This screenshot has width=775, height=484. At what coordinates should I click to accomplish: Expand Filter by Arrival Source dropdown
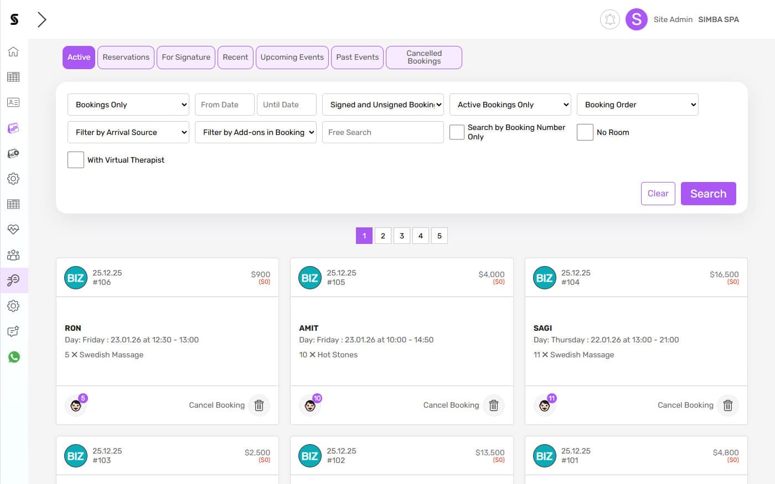point(128,132)
